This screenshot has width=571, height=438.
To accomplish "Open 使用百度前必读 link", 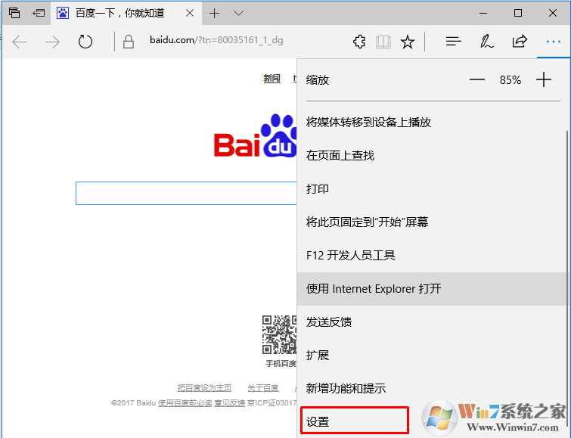I will tap(185, 402).
